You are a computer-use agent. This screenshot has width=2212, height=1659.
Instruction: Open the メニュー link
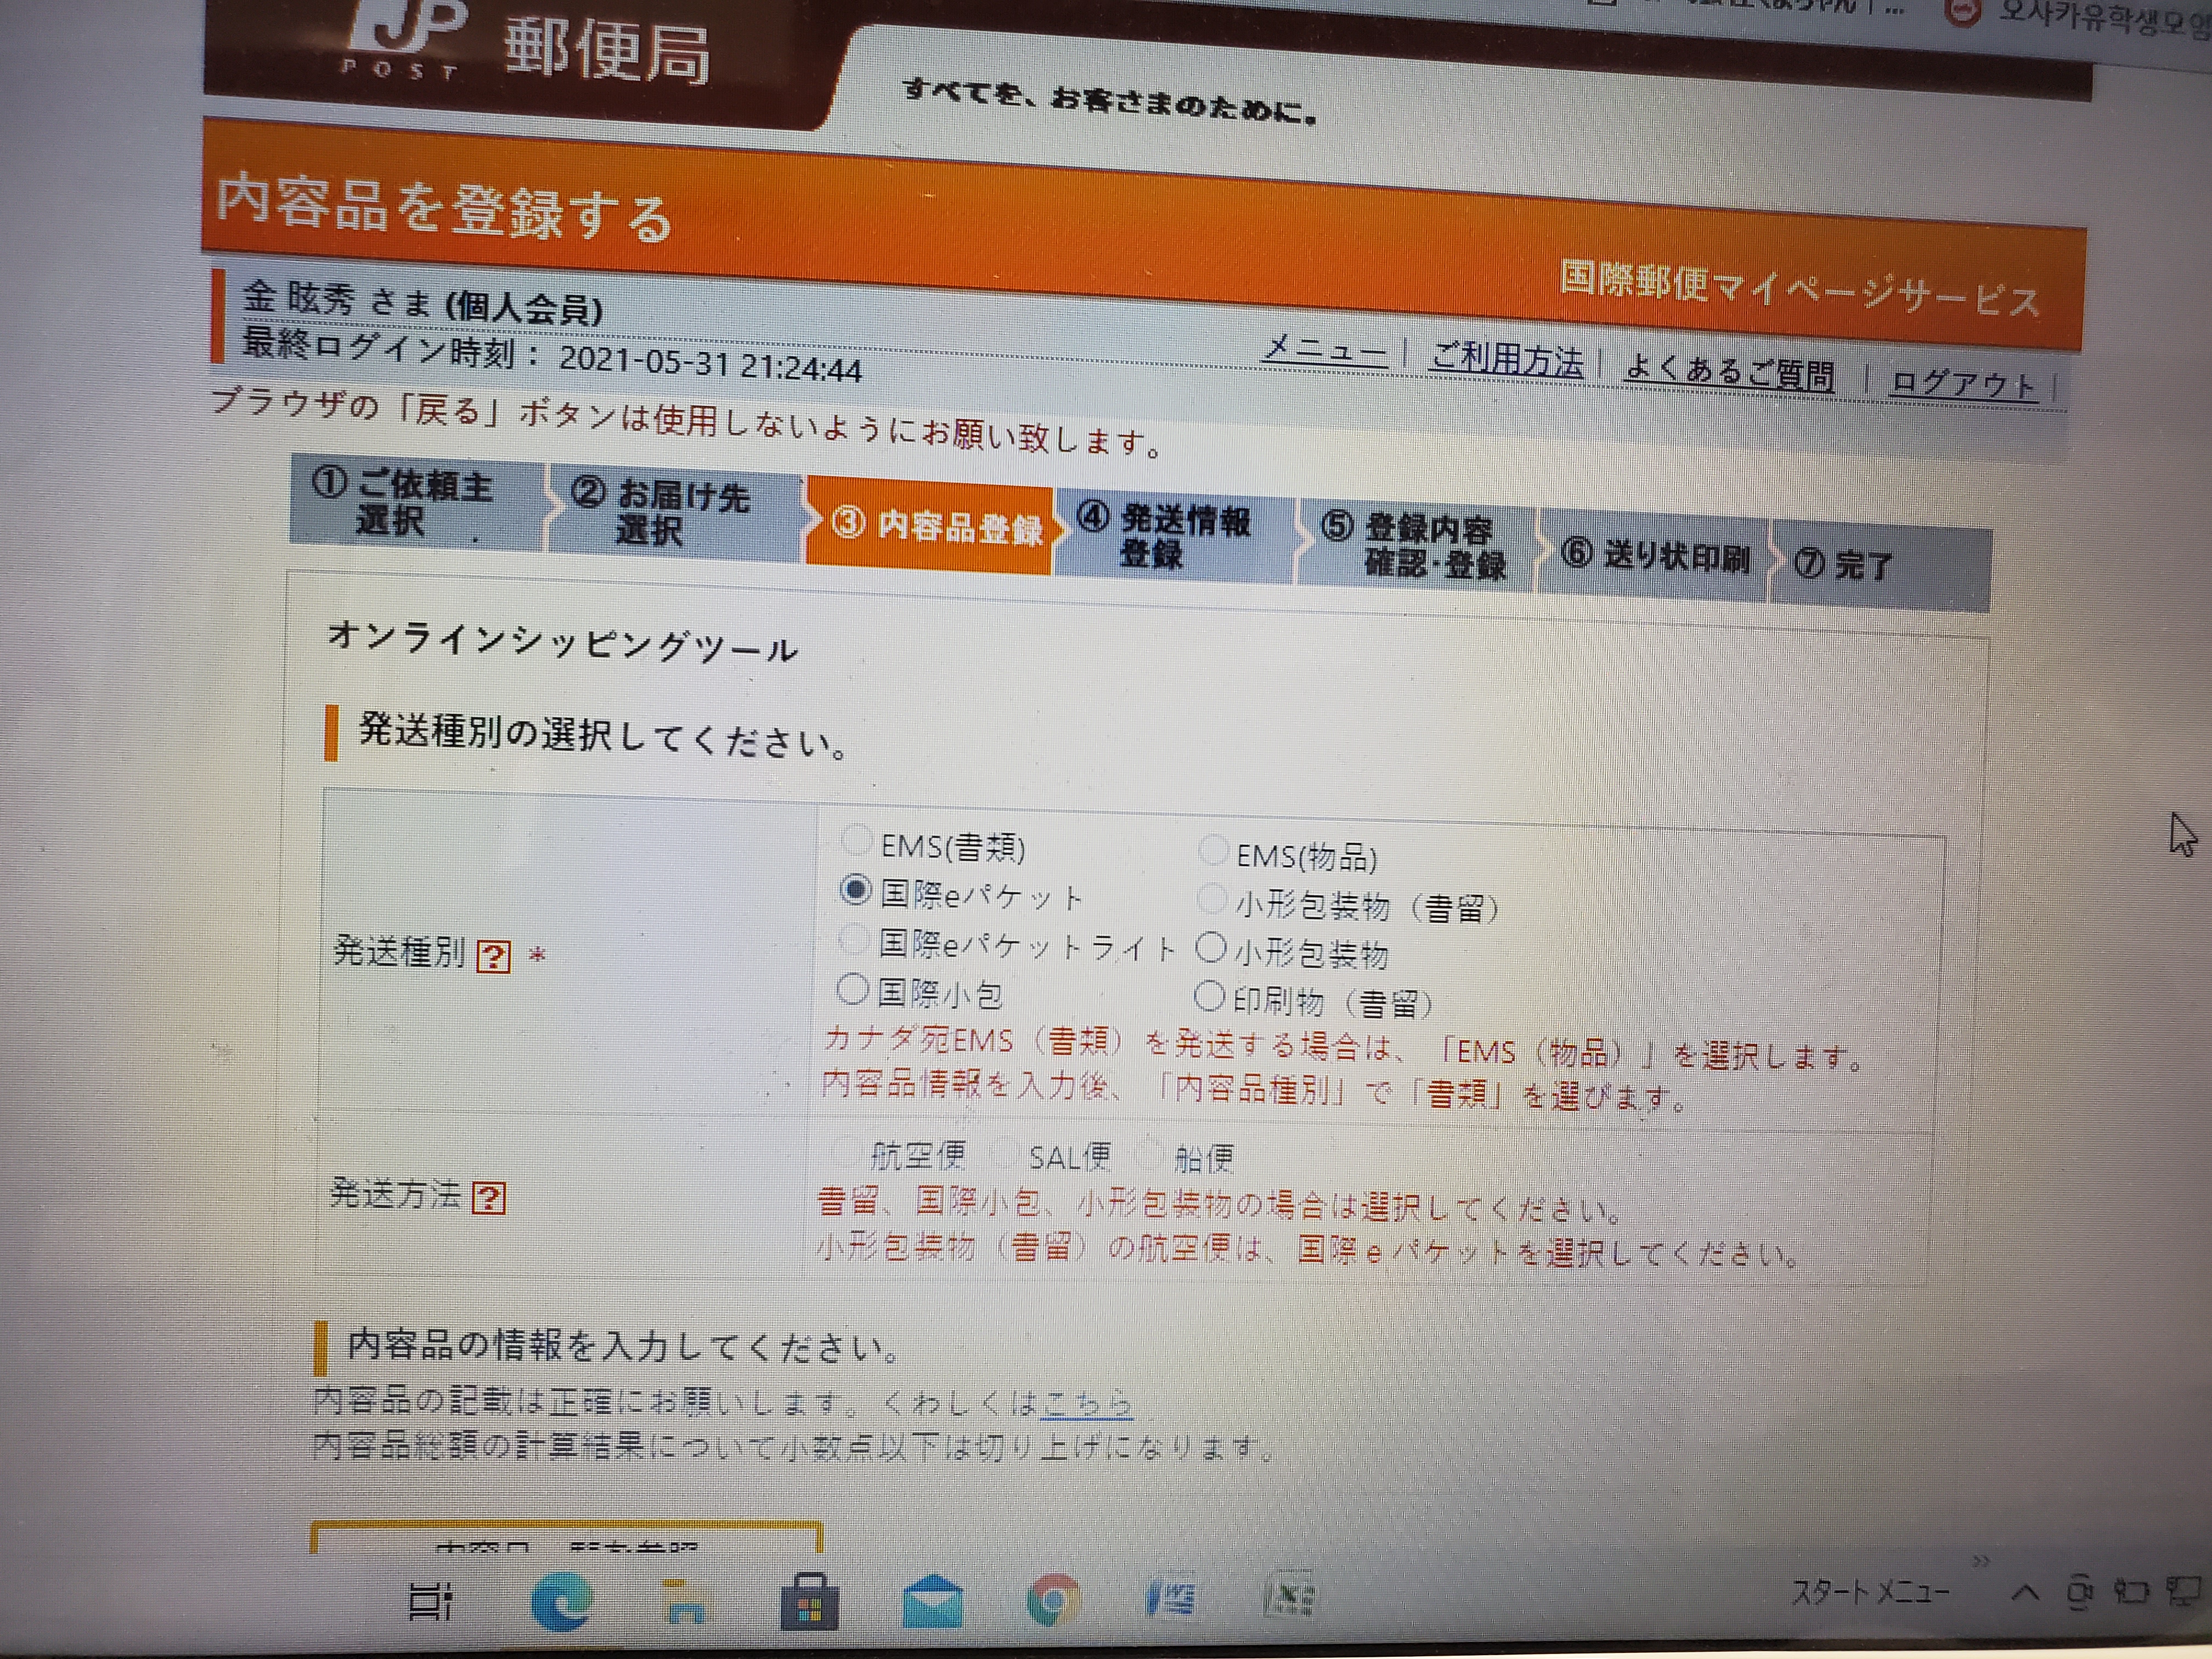(x=1325, y=350)
